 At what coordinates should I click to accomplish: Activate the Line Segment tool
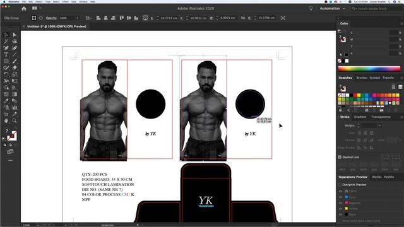[x=15, y=55]
